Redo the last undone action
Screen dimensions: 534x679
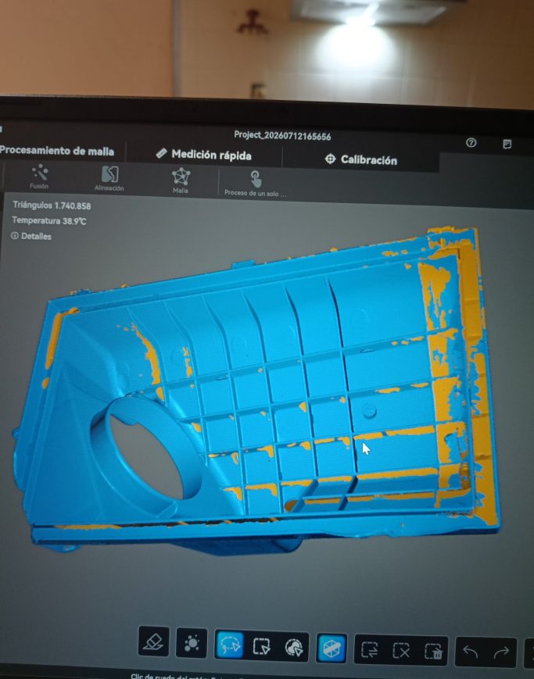[501, 652]
